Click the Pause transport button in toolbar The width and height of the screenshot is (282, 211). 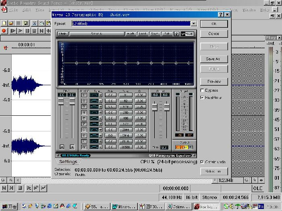tap(27, 31)
